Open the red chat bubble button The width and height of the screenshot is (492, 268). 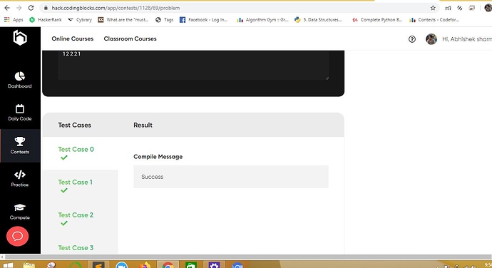click(18, 236)
